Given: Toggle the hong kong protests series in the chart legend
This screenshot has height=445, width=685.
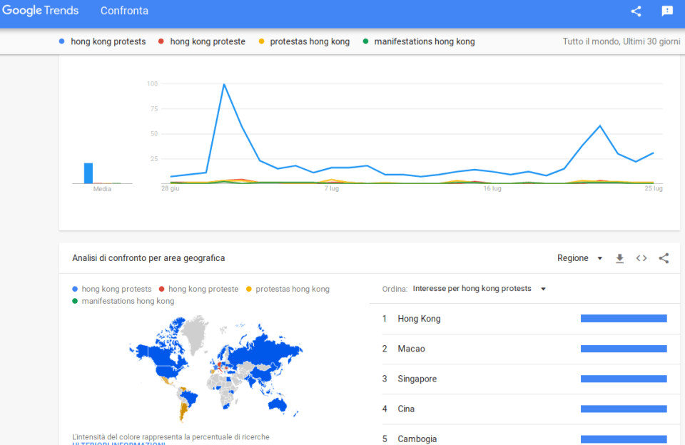Looking at the screenshot, I should [x=107, y=41].
